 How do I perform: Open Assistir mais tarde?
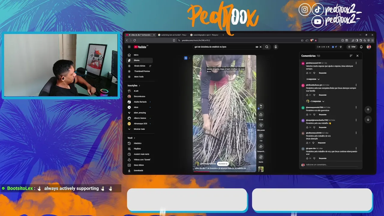139,154
